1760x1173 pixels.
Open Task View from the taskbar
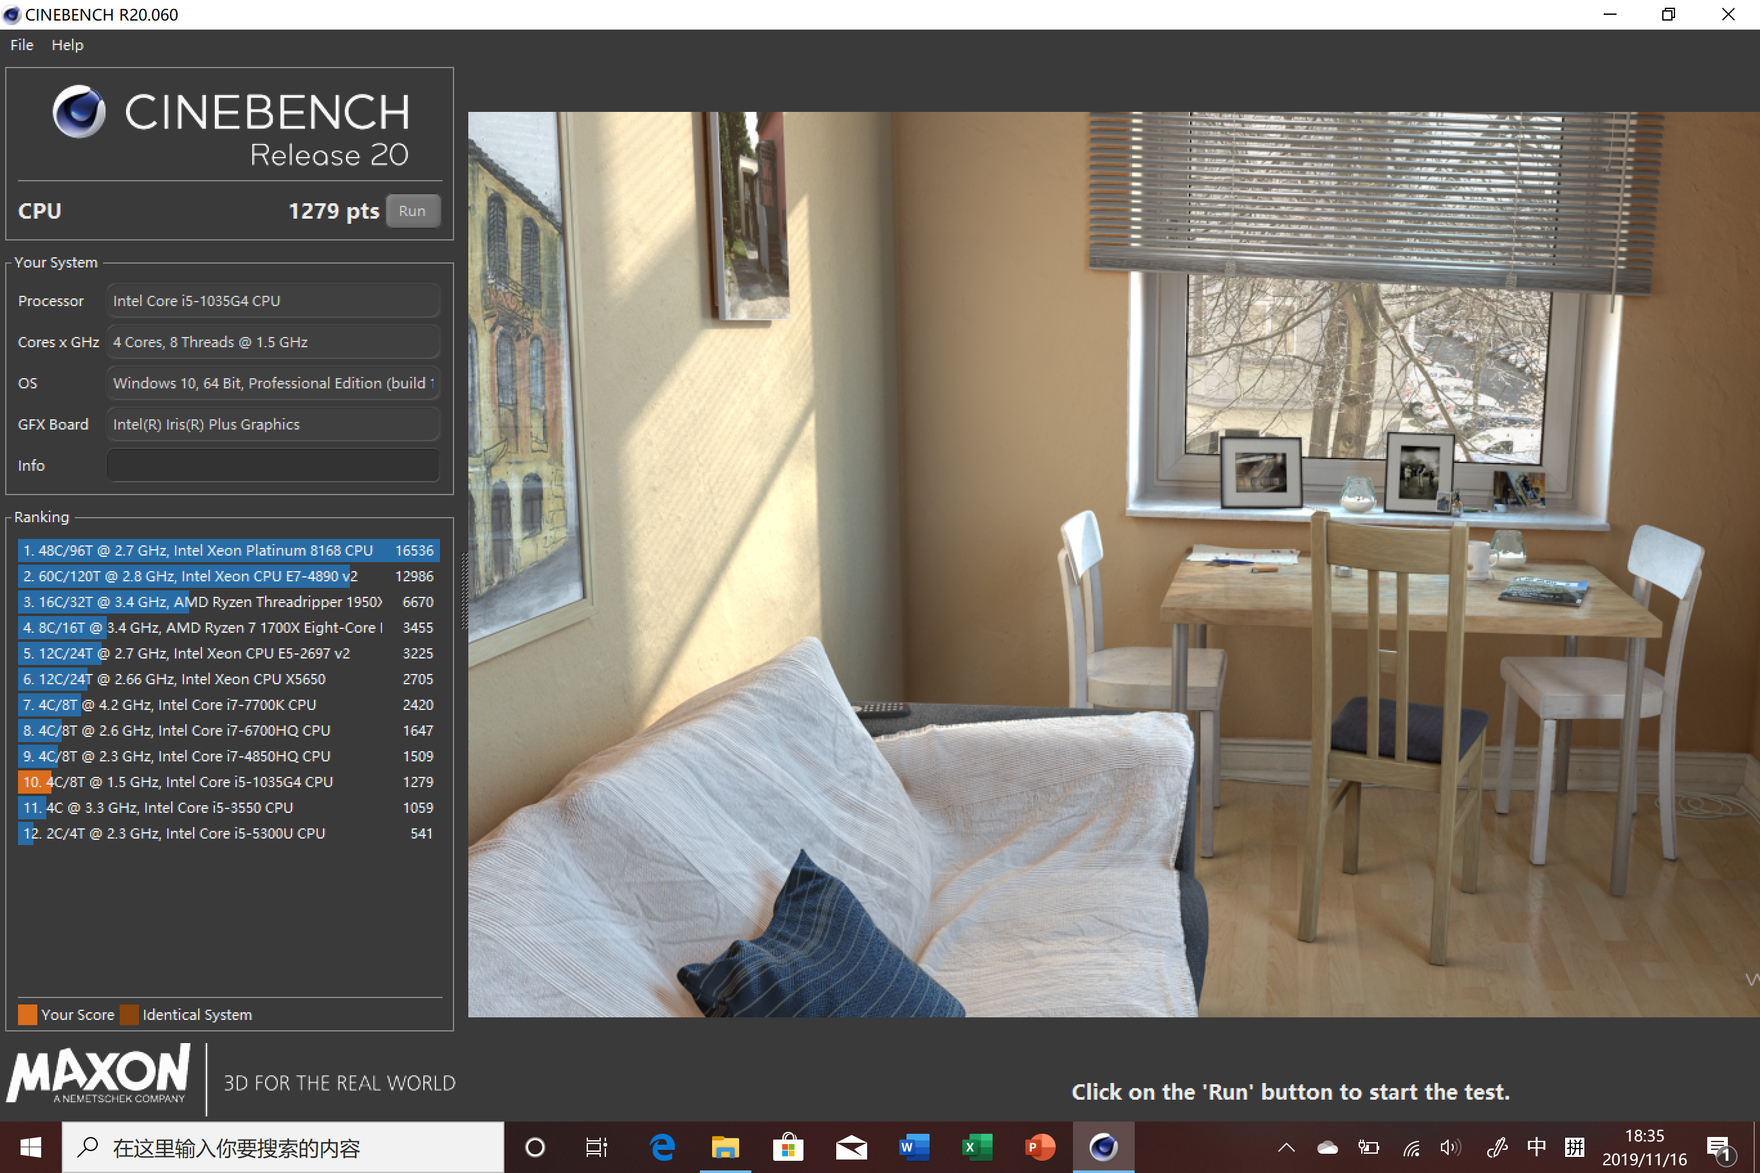[x=596, y=1147]
